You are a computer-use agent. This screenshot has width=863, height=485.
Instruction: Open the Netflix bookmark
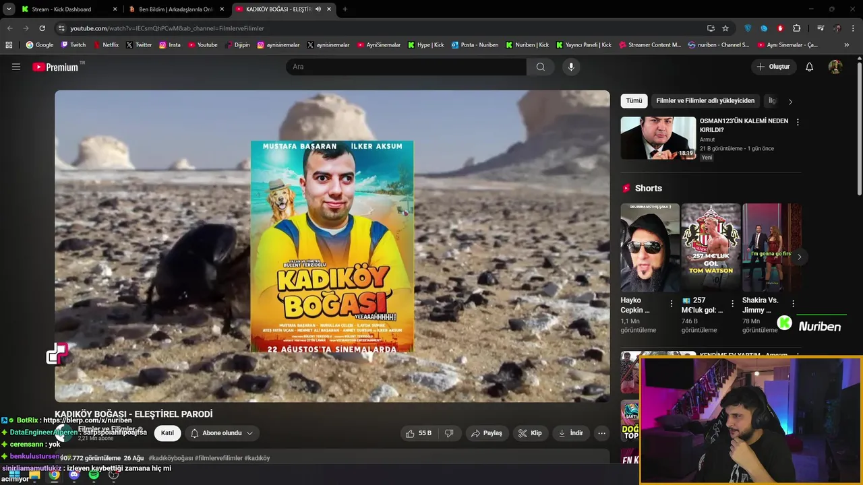coord(105,45)
